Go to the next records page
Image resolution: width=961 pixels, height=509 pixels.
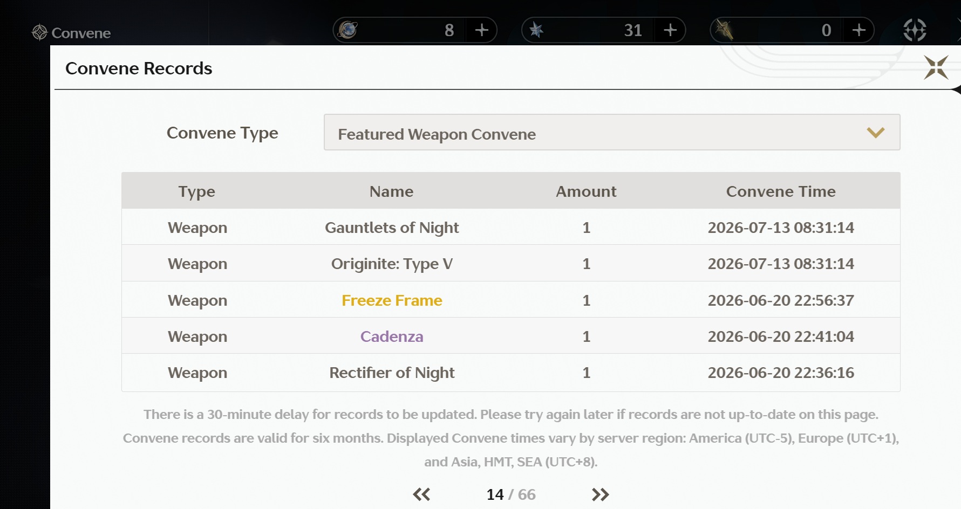(x=600, y=494)
